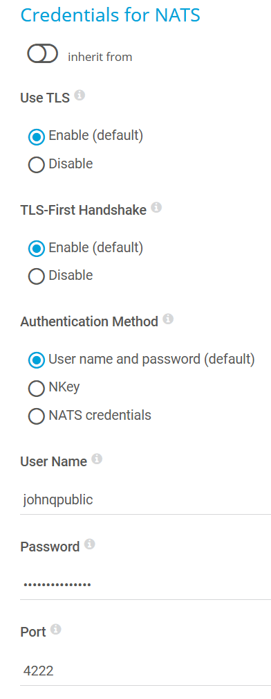Click the Credentials for NATS heading
The height and width of the screenshot is (699, 271).
(x=111, y=15)
